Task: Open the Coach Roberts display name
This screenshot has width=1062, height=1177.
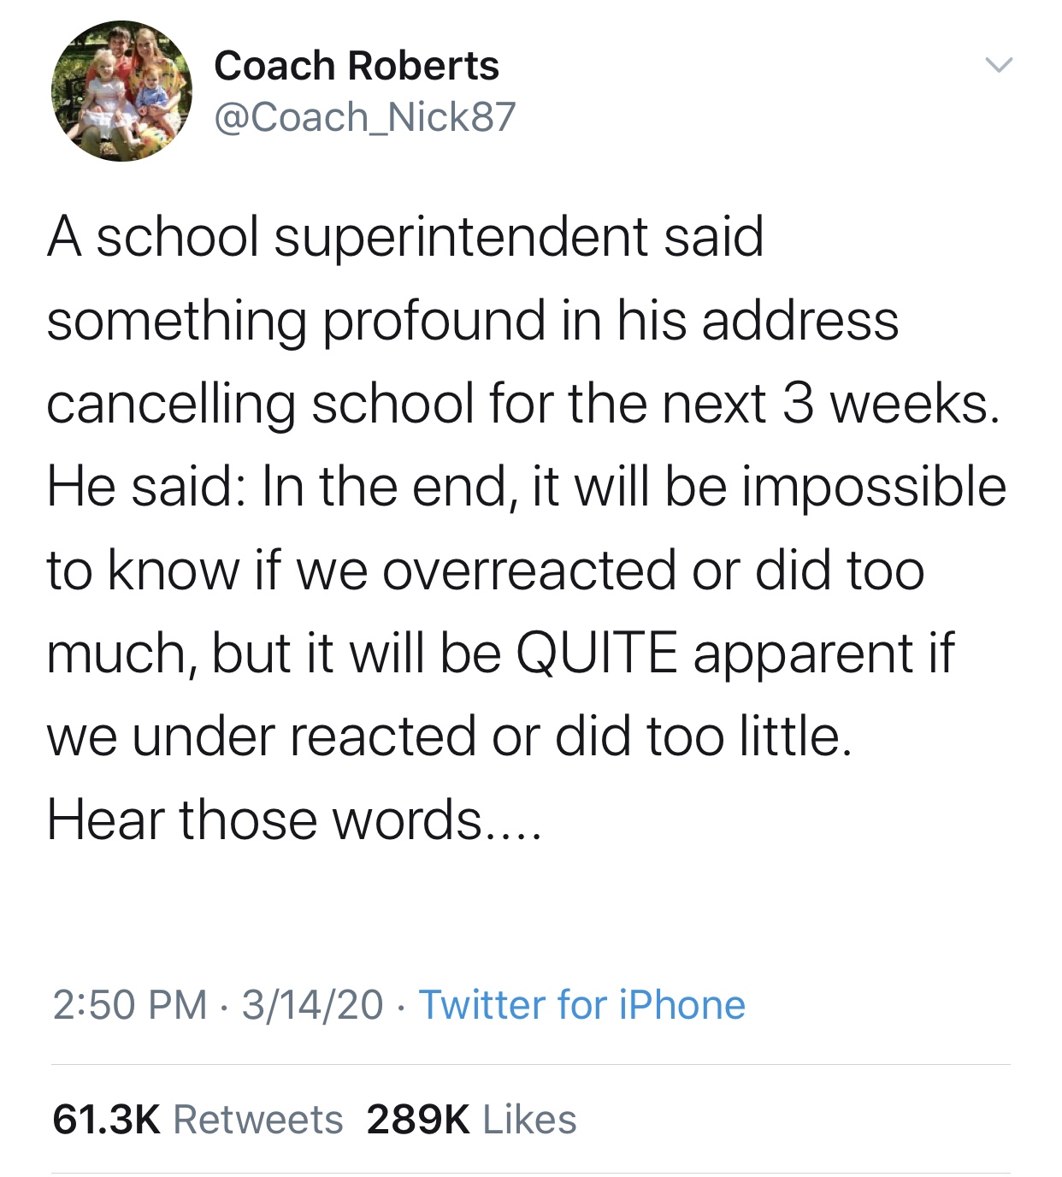Action: (x=356, y=66)
